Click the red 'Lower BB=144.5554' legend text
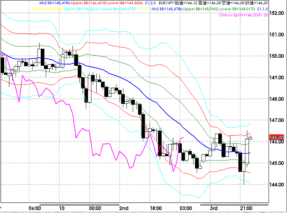This screenshot has width=287, height=213. [x=125, y=3]
